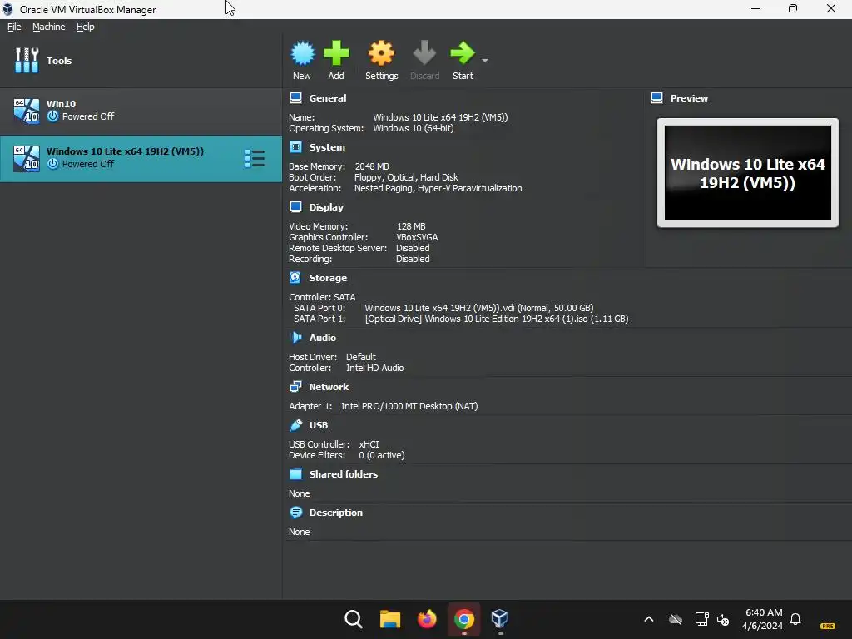
Task: Open the USB section heading
Action: click(319, 425)
